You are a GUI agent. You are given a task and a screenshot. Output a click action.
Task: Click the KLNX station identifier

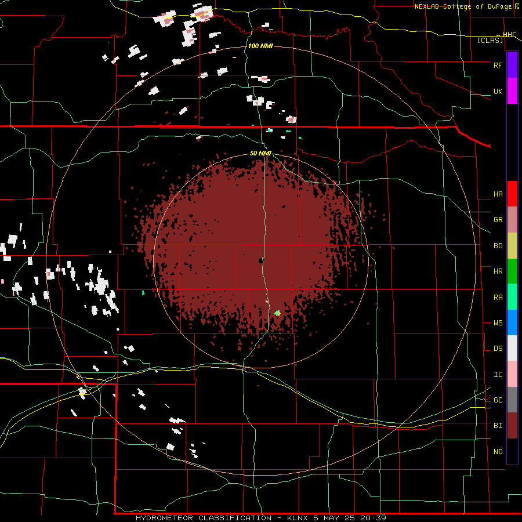pos(296,518)
